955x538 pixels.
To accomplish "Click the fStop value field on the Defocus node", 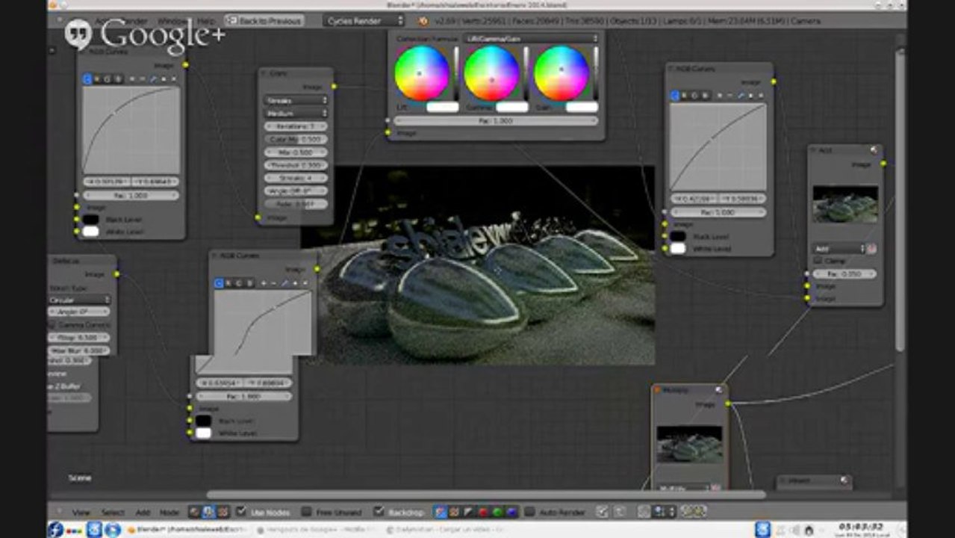I will click(x=79, y=338).
